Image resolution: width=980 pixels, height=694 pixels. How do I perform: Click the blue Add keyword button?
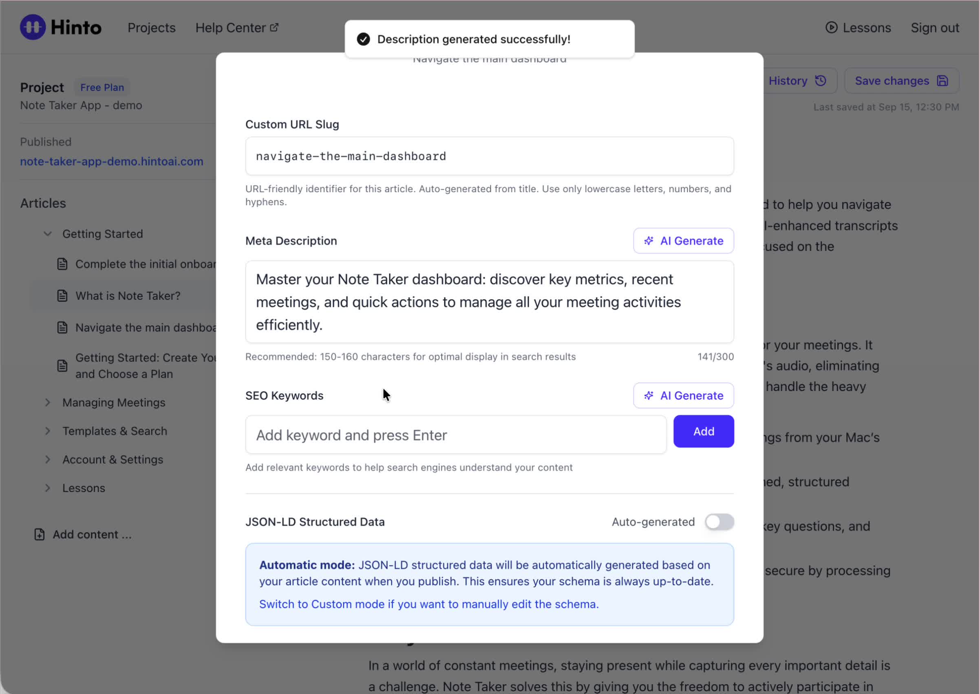(703, 431)
